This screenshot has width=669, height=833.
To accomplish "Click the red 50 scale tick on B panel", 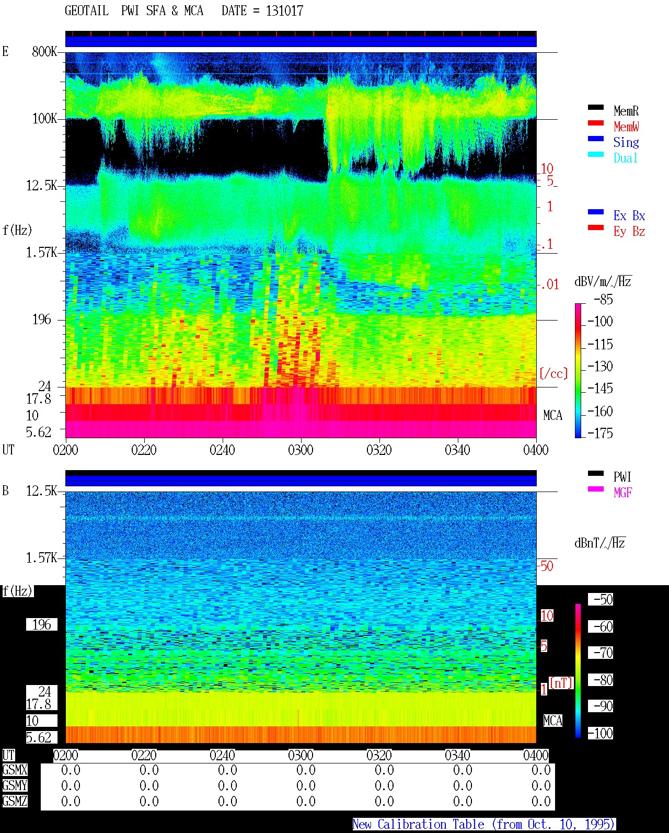I will [547, 566].
